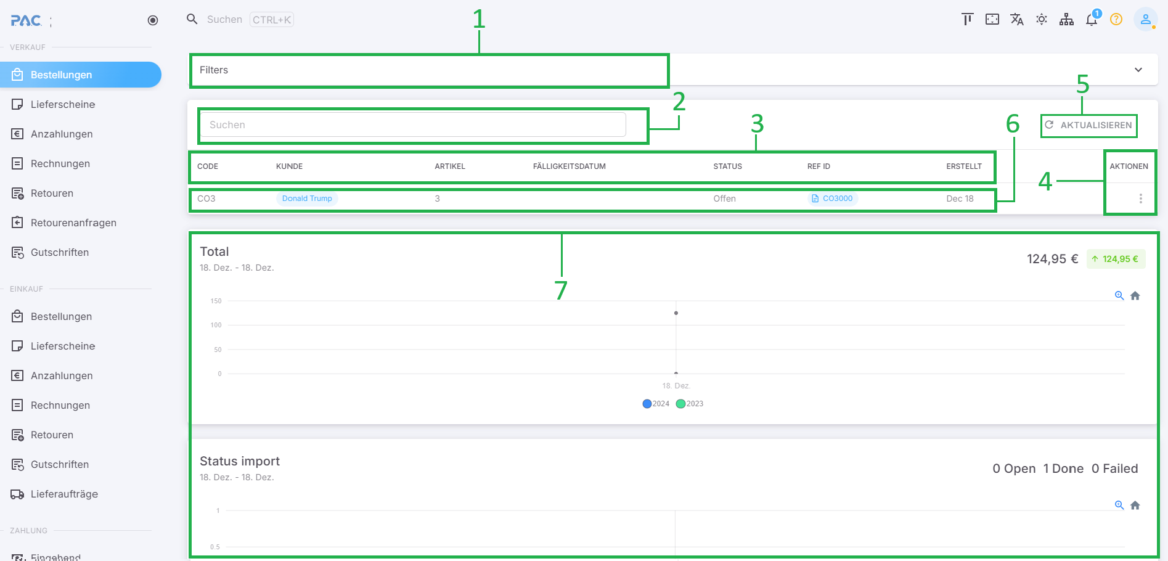The width and height of the screenshot is (1168, 561).
Task: Toggle the 2024 legend color dot
Action: [647, 404]
